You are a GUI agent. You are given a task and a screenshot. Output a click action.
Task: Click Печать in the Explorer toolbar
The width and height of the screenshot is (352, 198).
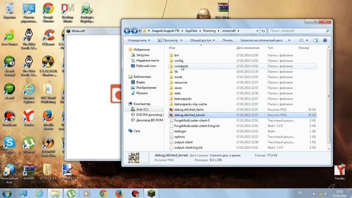(x=227, y=40)
